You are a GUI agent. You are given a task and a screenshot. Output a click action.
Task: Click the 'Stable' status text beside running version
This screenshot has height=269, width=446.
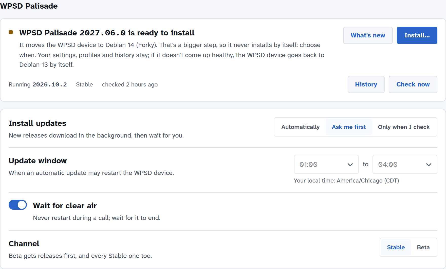pos(84,84)
